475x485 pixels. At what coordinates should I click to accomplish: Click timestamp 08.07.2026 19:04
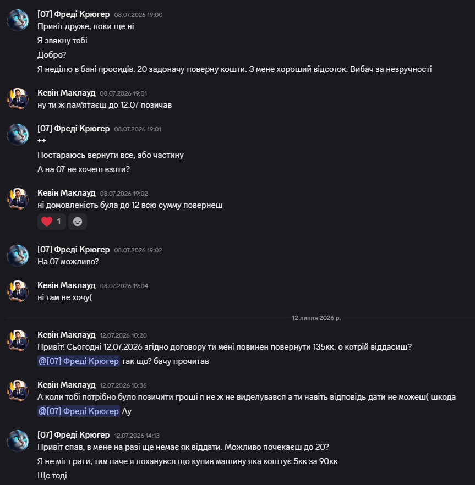[x=124, y=286]
